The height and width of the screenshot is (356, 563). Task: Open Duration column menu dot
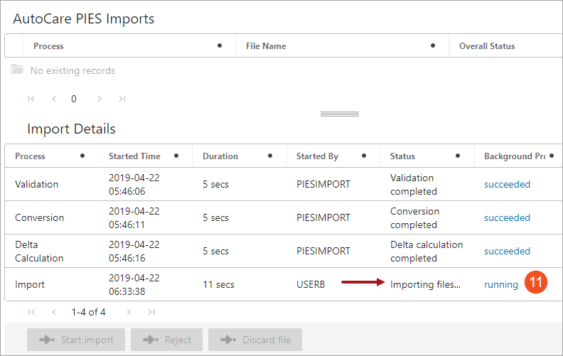coord(270,156)
